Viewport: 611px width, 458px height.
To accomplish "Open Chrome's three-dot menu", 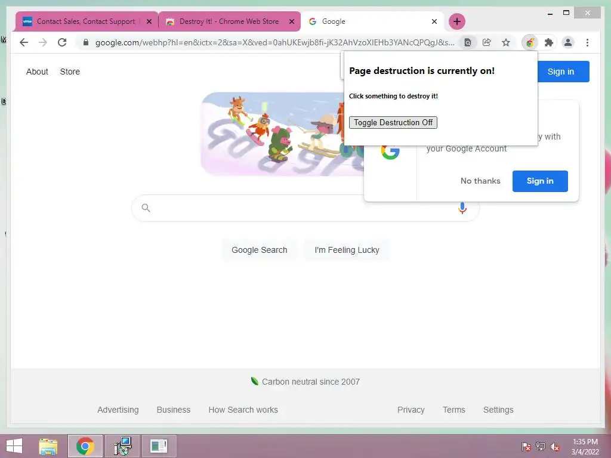I will click(x=587, y=42).
